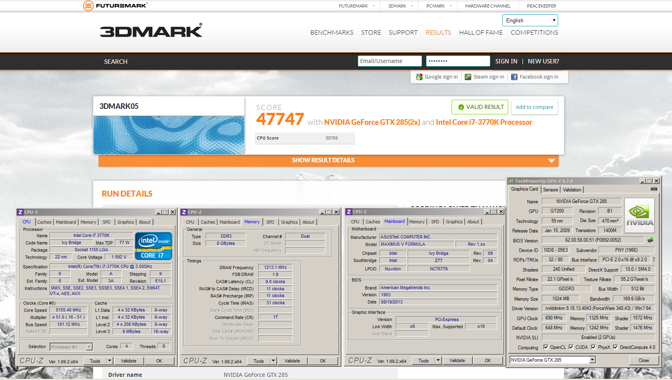Click the score value 47747

click(280, 119)
